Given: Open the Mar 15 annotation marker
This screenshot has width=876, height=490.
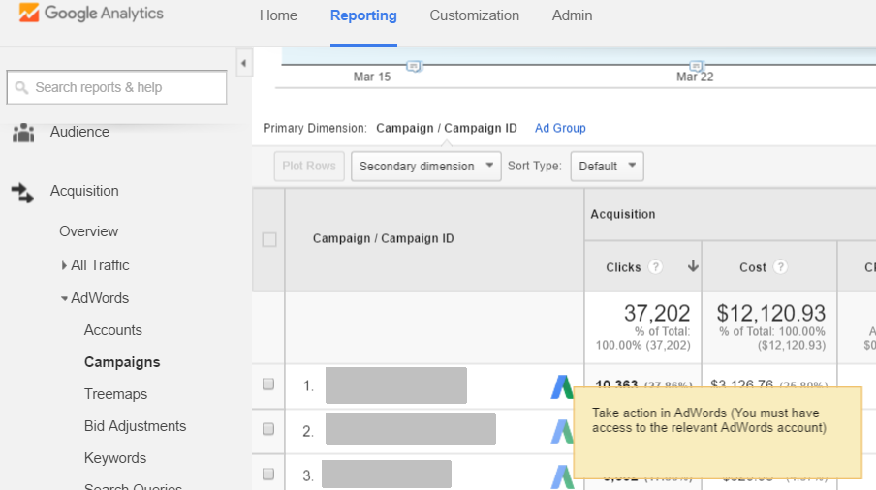Looking at the screenshot, I should pyautogui.click(x=414, y=66).
